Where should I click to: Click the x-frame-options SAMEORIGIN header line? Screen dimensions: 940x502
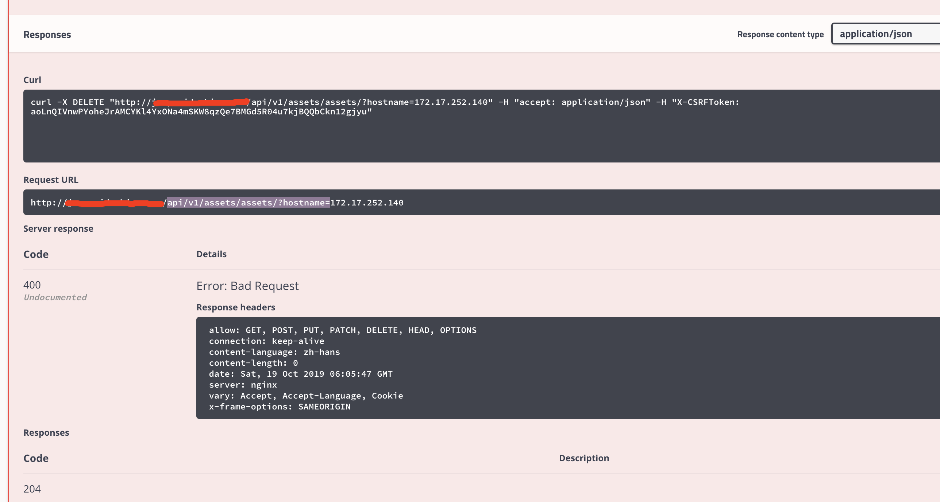coord(279,407)
